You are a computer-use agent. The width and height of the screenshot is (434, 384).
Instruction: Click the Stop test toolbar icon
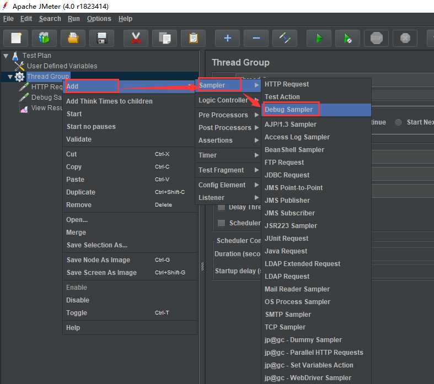click(x=377, y=38)
